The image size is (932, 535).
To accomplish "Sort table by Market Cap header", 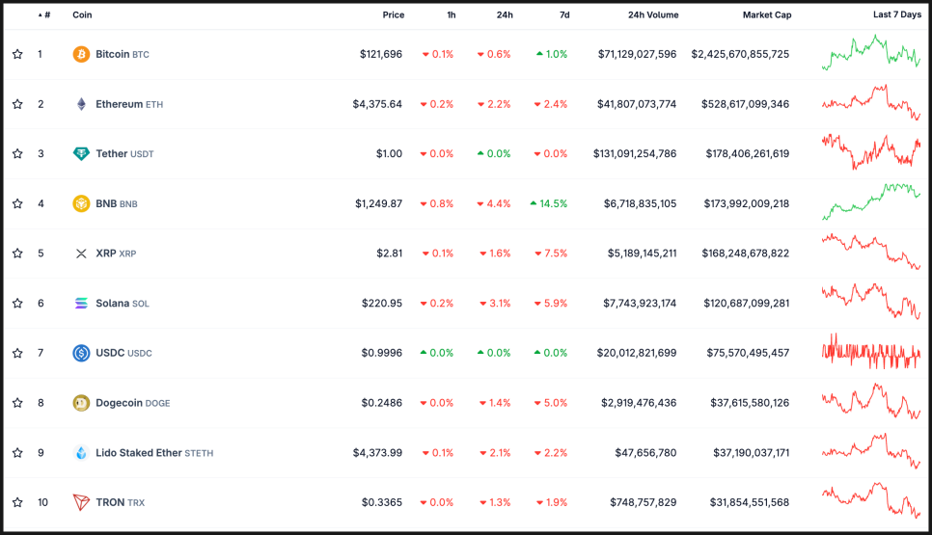I will 766,15.
